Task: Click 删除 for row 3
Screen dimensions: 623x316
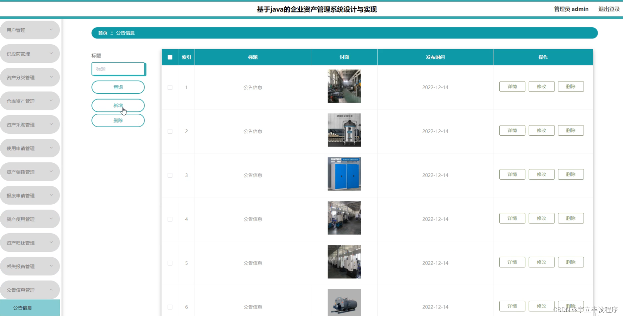Action: pyautogui.click(x=571, y=174)
